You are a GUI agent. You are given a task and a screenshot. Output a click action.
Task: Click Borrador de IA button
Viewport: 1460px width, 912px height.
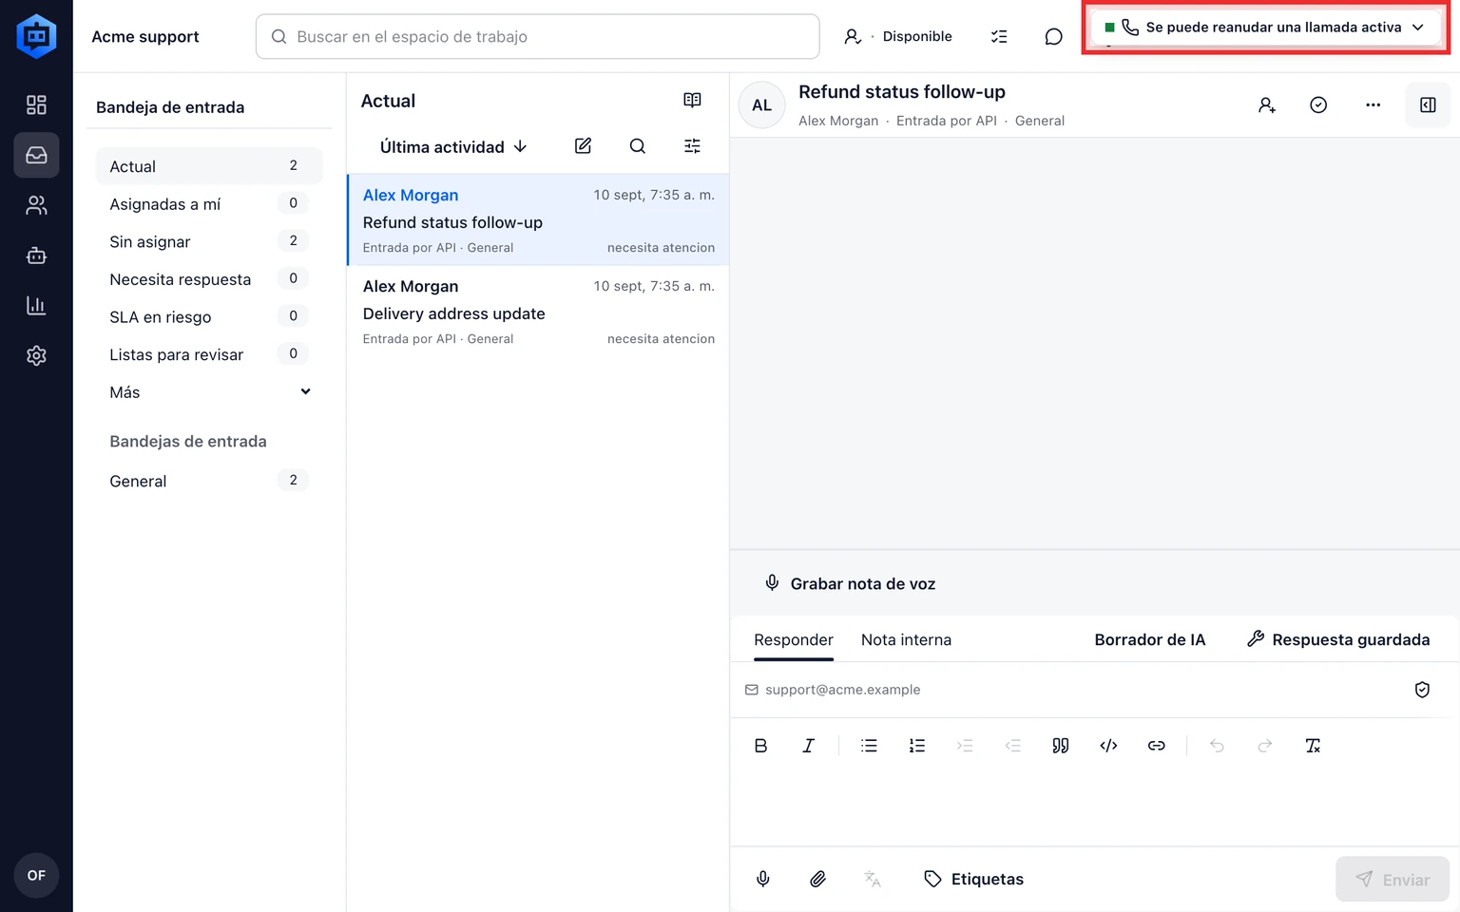pyautogui.click(x=1149, y=639)
